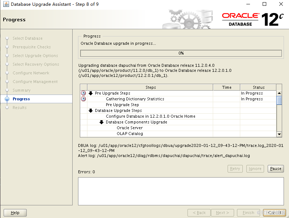The width and height of the screenshot is (289, 218).
Task: Click the Gathering Dictionary Statistics row text
Action: (x=135, y=99)
